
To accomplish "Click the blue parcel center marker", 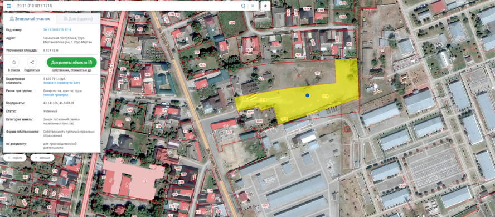I will pyautogui.click(x=308, y=95).
